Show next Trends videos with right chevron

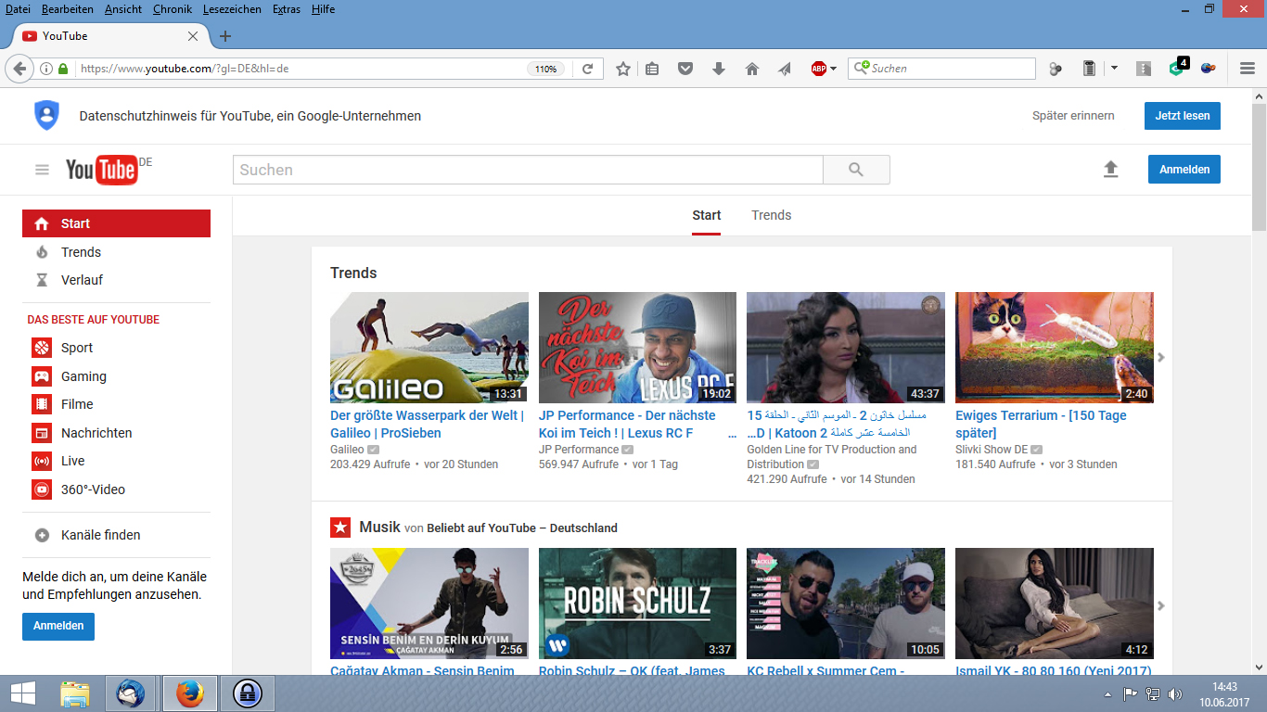click(1161, 357)
